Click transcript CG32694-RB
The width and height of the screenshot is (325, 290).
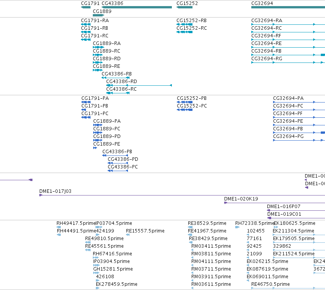(266, 51)
